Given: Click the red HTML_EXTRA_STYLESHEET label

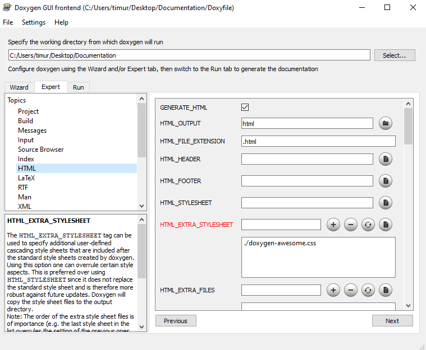Looking at the screenshot, I should click(x=196, y=225).
